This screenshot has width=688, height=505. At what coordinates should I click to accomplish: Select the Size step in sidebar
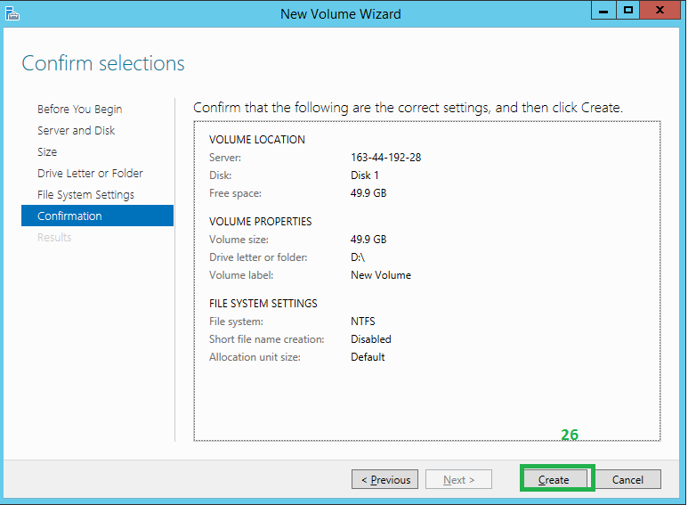(x=47, y=152)
